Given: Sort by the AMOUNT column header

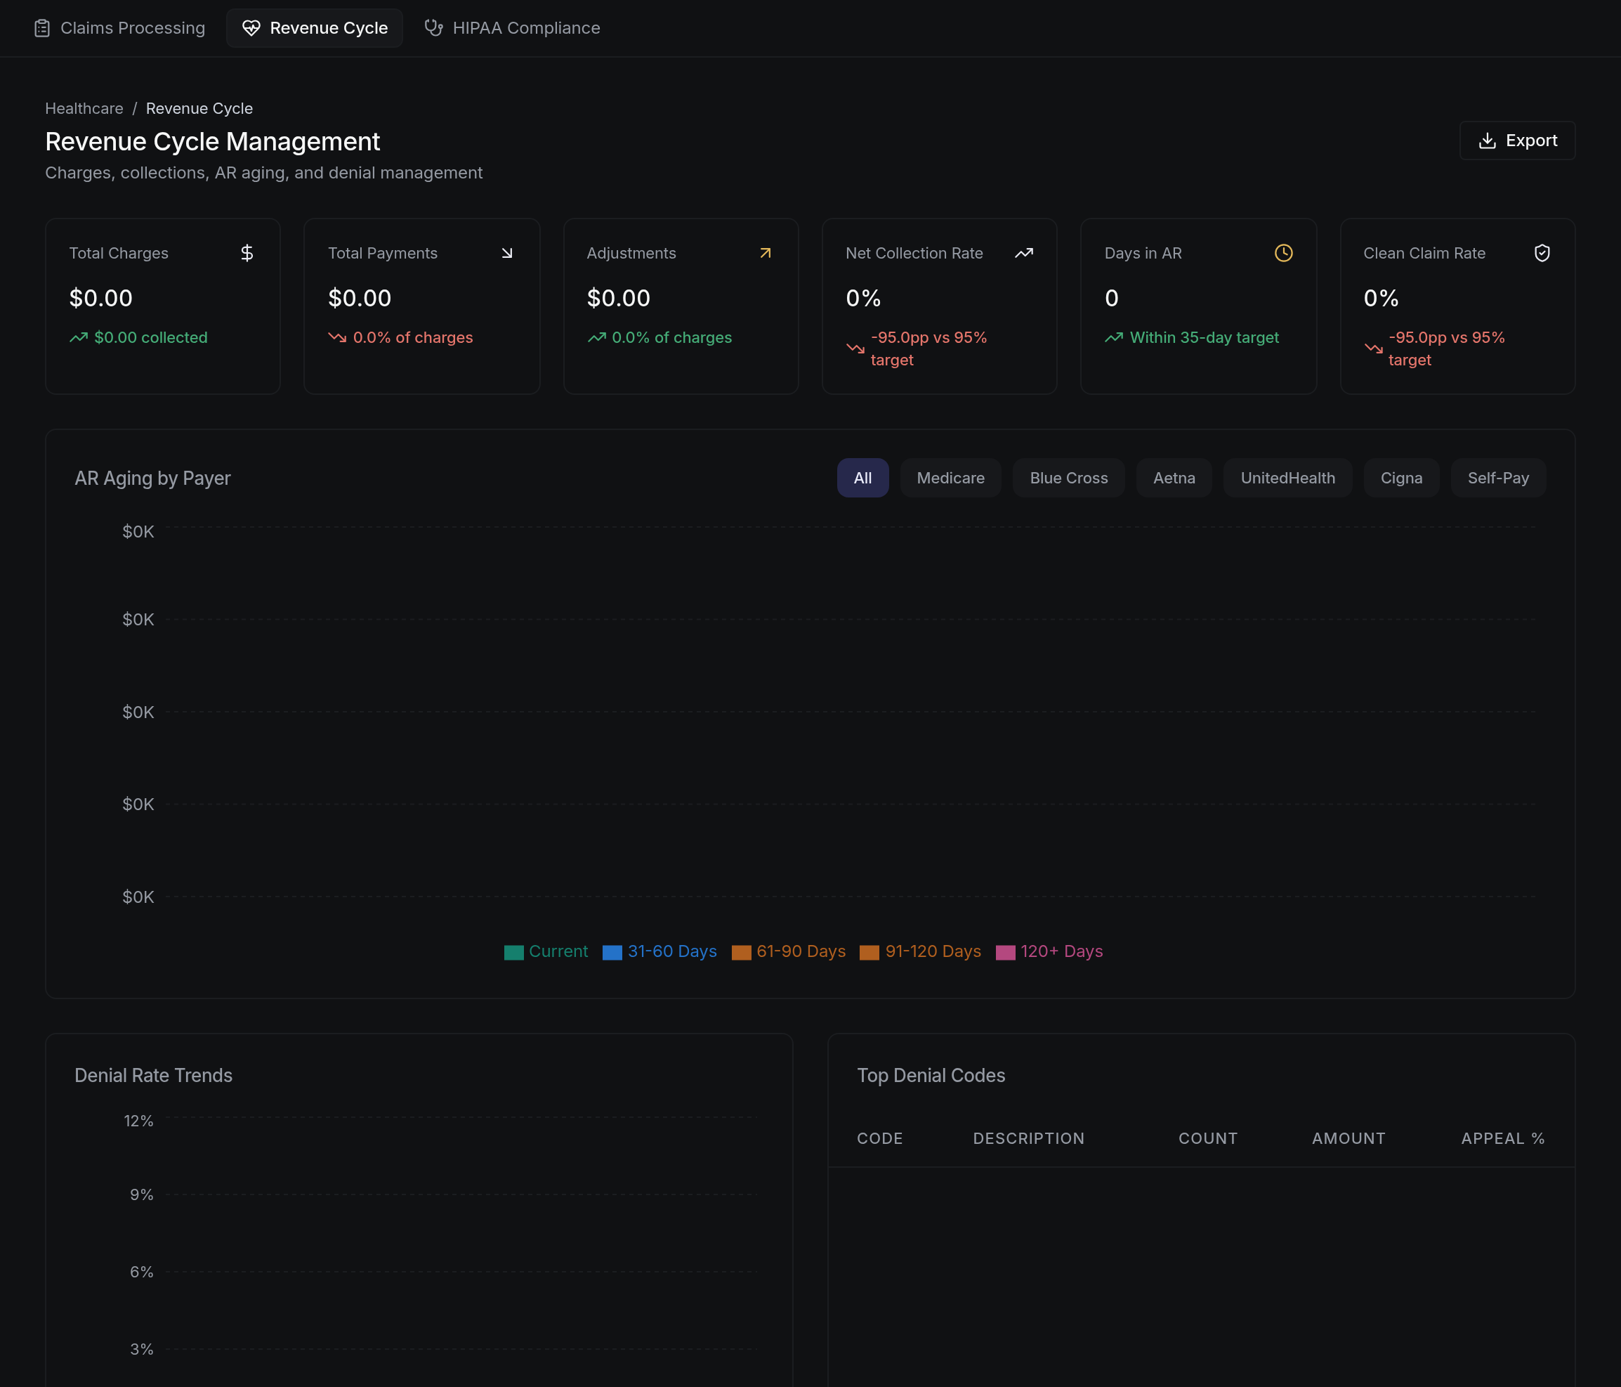Looking at the screenshot, I should click(1348, 1138).
